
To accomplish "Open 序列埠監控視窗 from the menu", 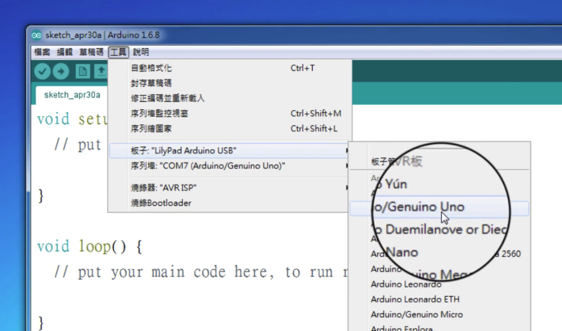I will 229,113.
